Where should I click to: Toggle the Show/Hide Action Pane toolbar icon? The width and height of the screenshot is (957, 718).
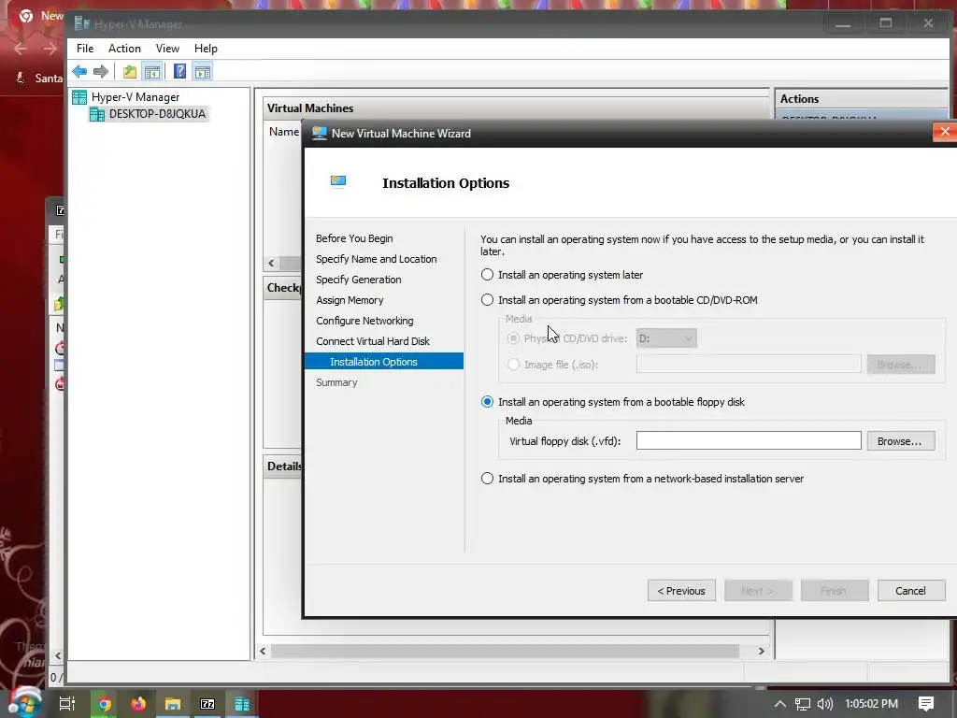pyautogui.click(x=203, y=71)
